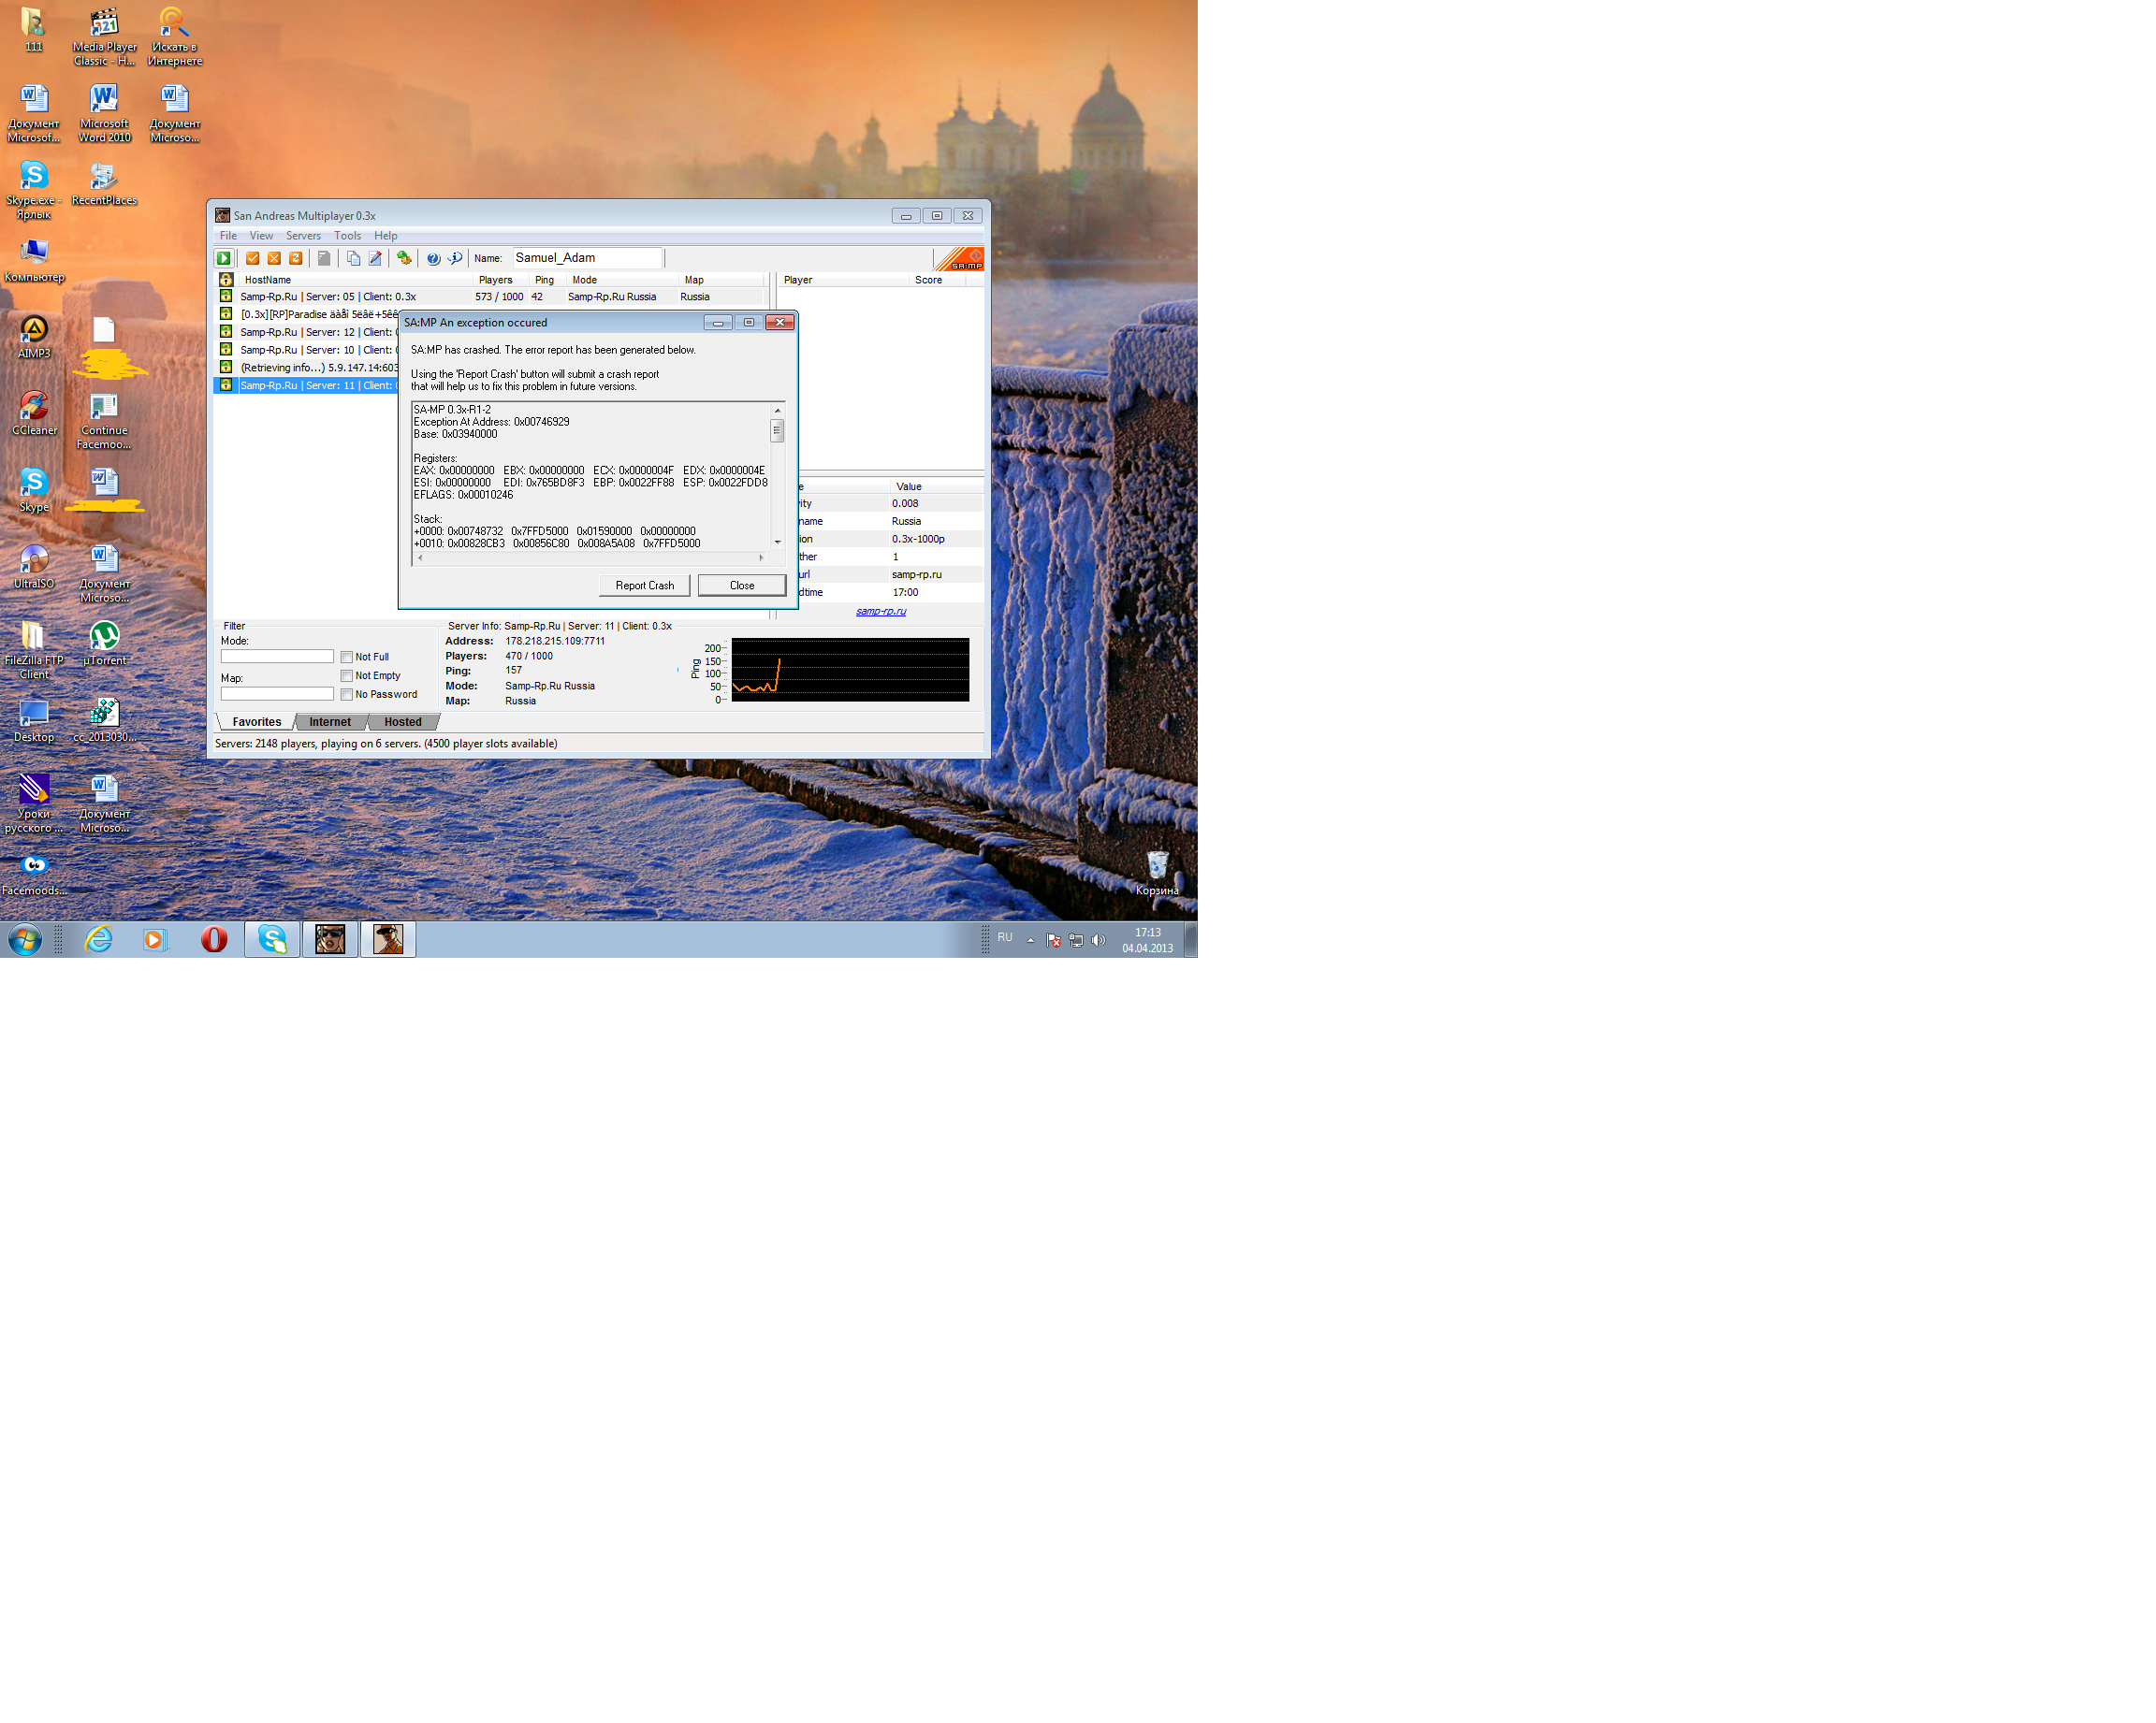Click the gray page icon in SA-MP toolbar

(x=324, y=258)
